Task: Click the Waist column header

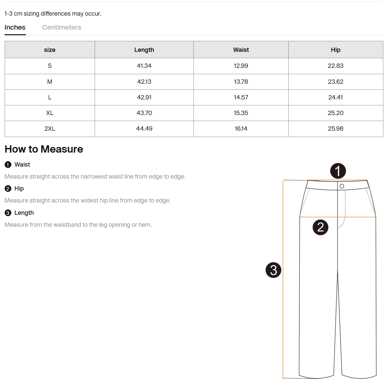Action: 241,50
